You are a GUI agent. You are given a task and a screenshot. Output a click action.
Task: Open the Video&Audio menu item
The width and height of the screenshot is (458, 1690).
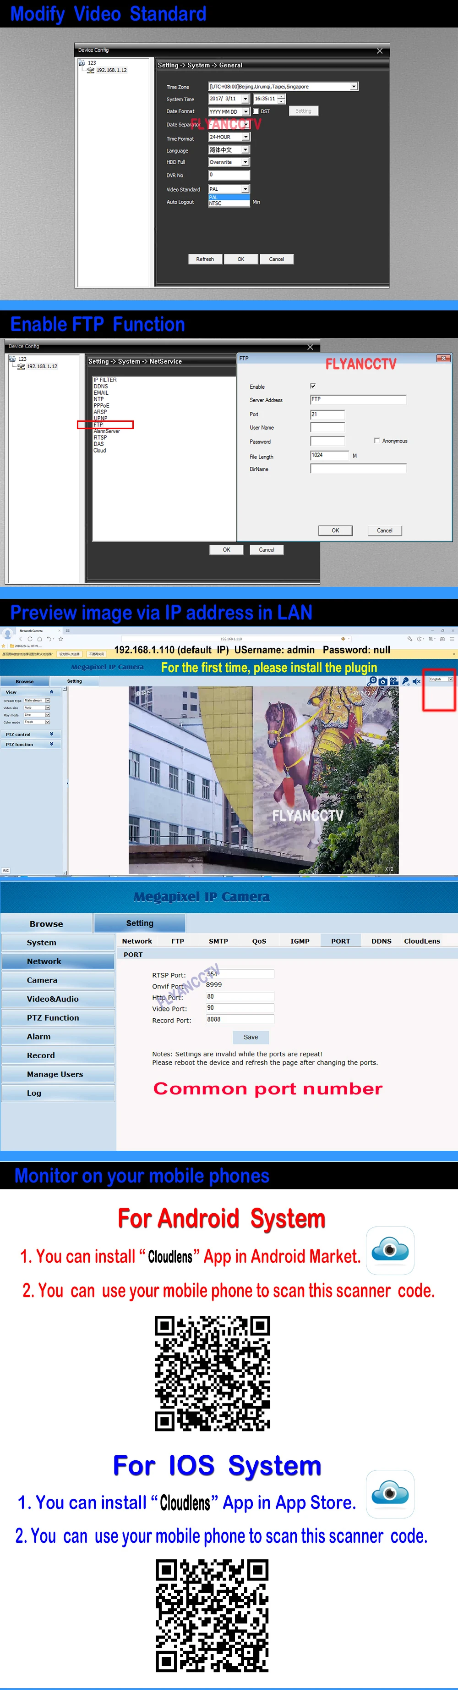pyautogui.click(x=58, y=999)
